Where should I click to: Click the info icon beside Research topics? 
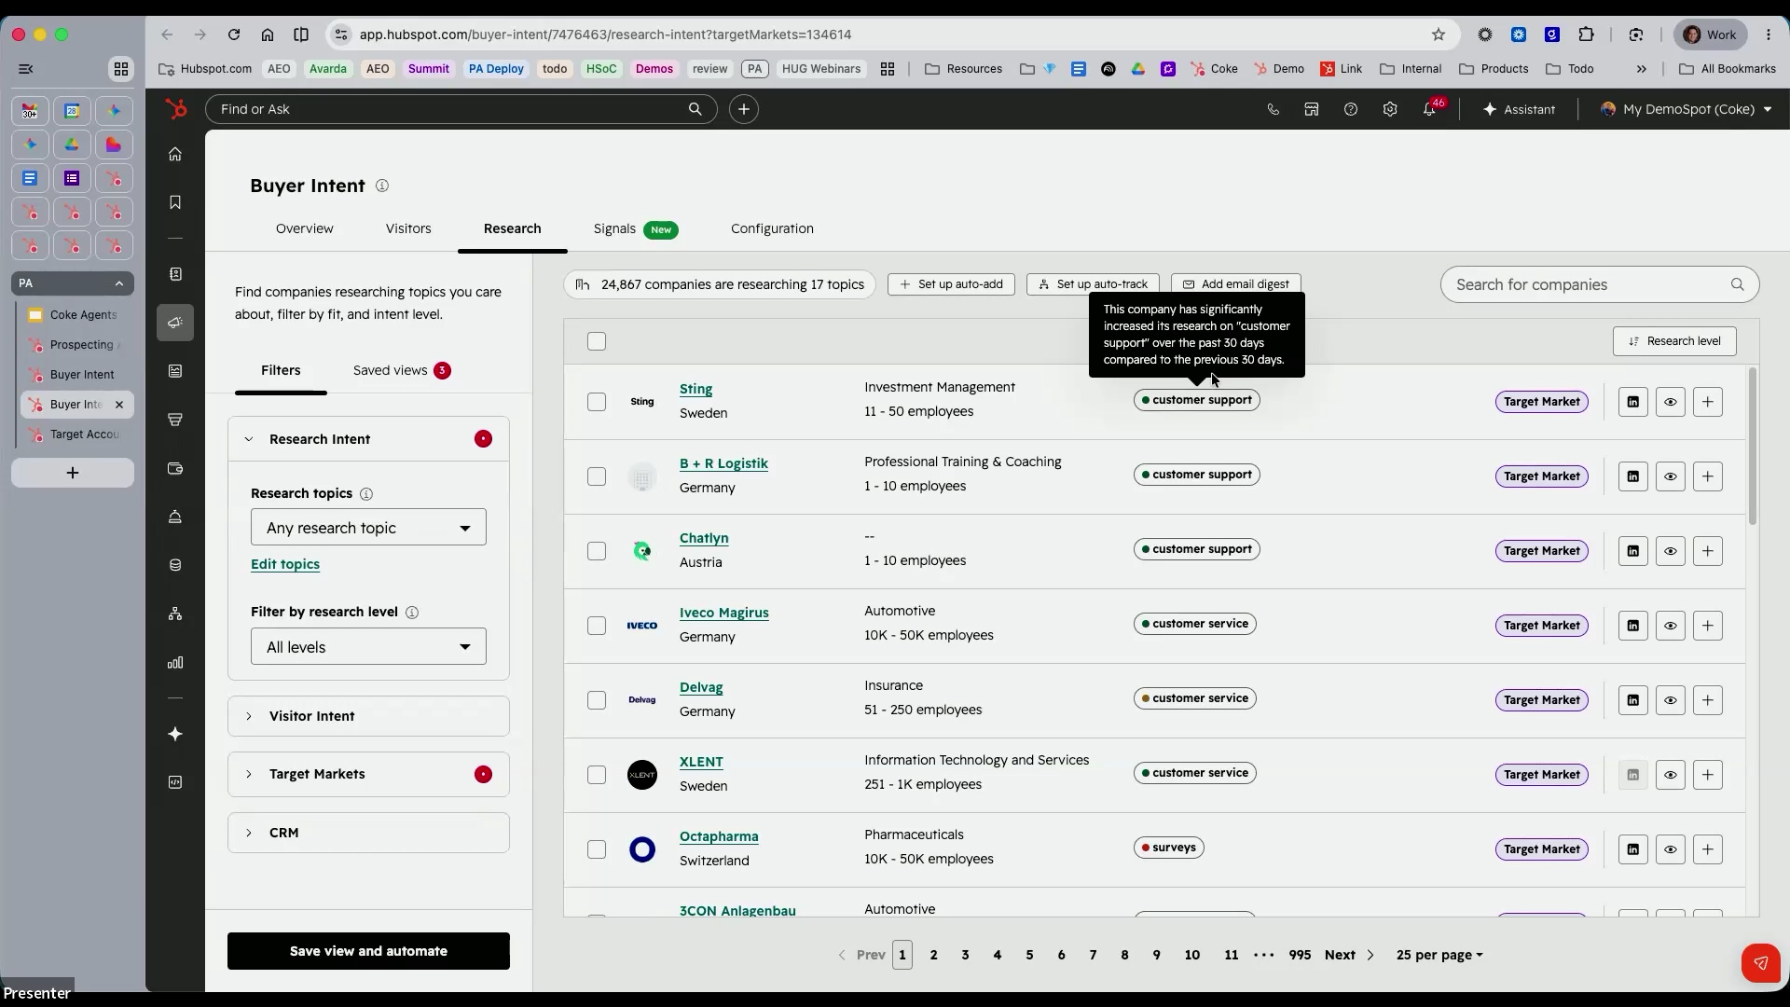366,494
